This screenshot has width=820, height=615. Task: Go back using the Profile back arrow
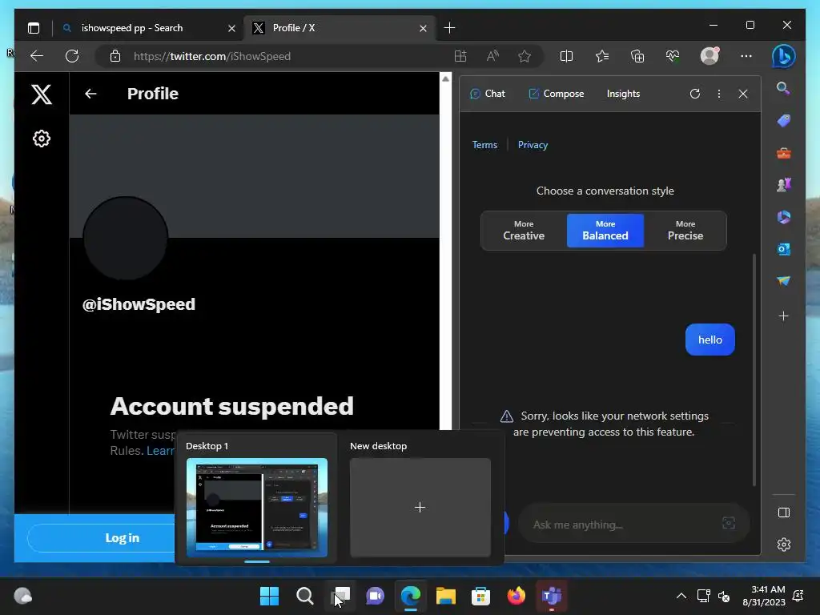point(90,94)
